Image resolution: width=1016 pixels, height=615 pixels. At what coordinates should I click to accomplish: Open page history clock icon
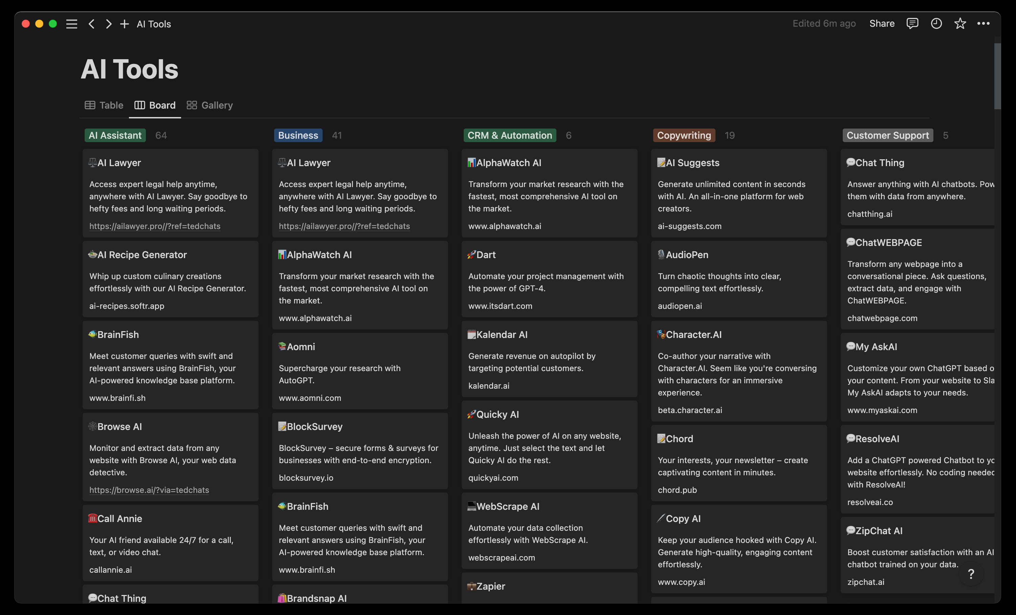(936, 23)
